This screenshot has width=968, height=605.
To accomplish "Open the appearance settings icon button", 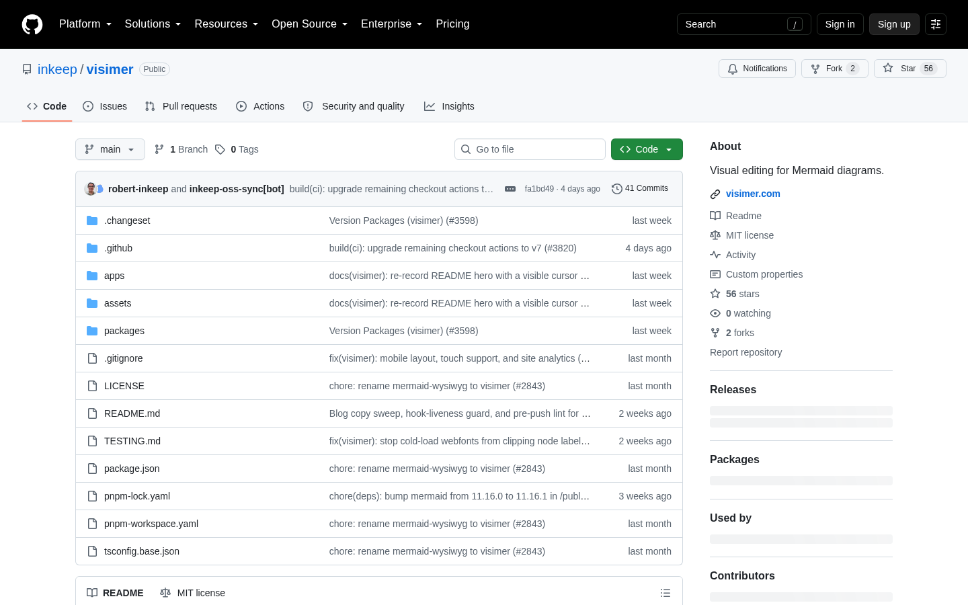I will click(936, 24).
